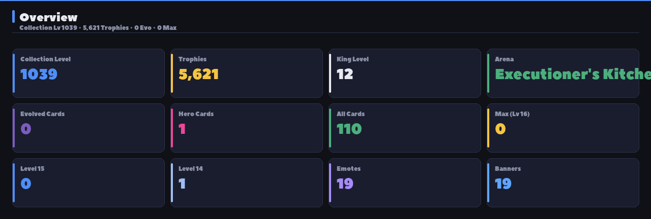
Task: Click the collection summary subtitle under Overview
Action: pyautogui.click(x=98, y=27)
